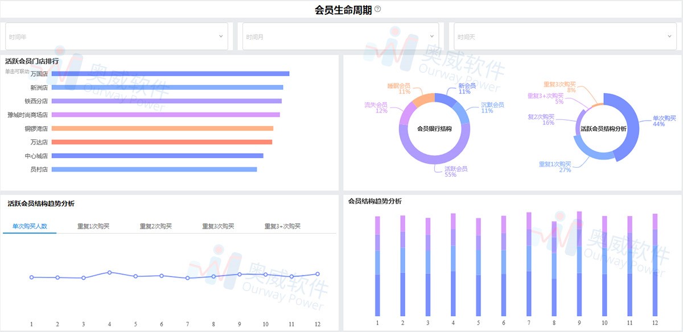Open the 时间月 filter dropdown
Viewport: 683px width, 332px height.
[x=339, y=35]
